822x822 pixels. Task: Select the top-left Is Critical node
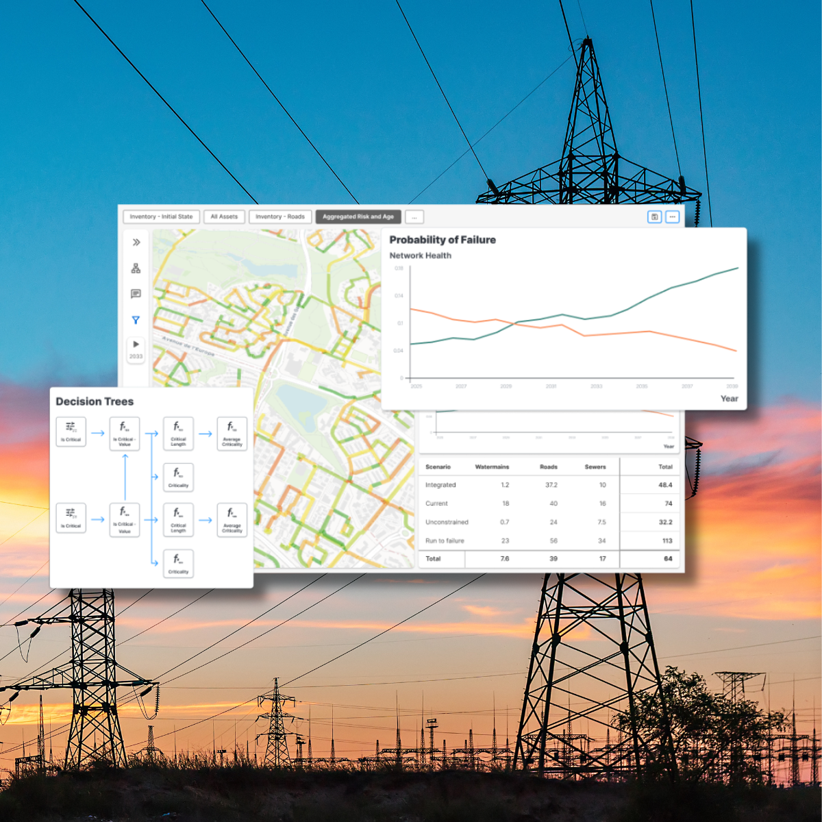pos(71,432)
